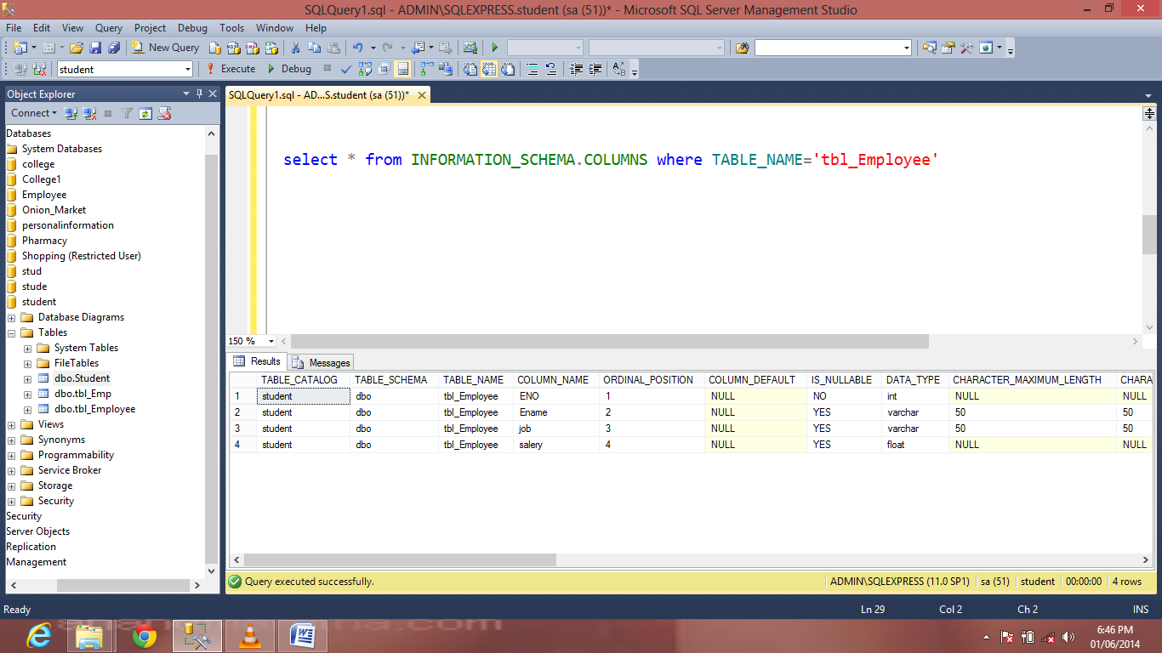The image size is (1162, 653).
Task: Click results grid horizontal scrollbar thumb
Action: point(400,560)
